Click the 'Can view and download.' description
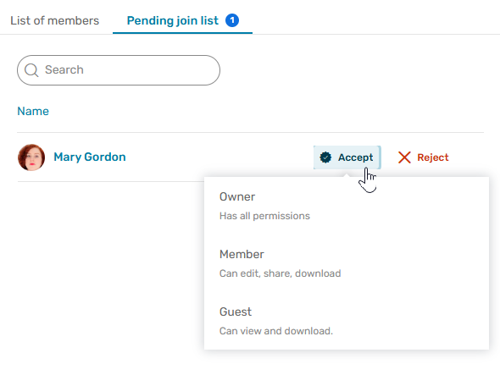 pos(276,331)
